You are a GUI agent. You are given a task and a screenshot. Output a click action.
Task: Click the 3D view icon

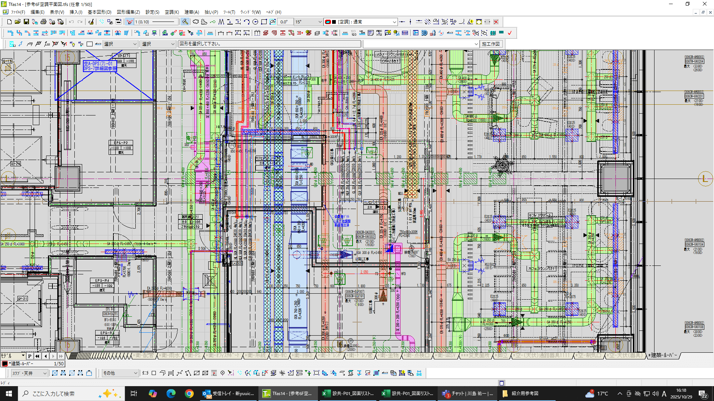click(x=424, y=33)
